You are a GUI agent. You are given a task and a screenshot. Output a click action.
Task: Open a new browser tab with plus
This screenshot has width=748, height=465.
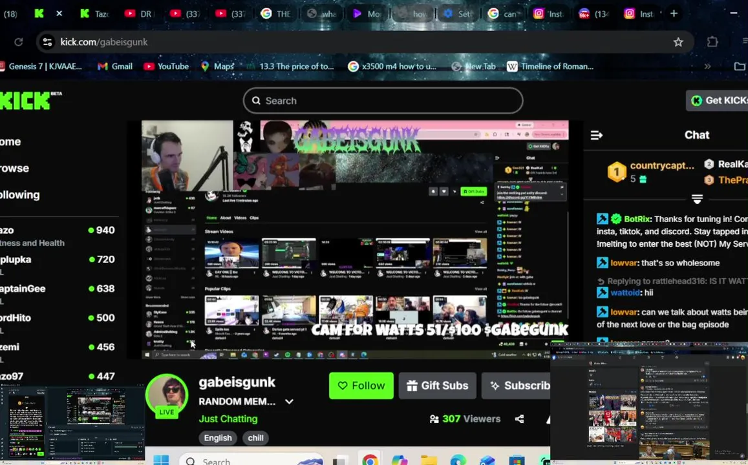click(x=674, y=14)
